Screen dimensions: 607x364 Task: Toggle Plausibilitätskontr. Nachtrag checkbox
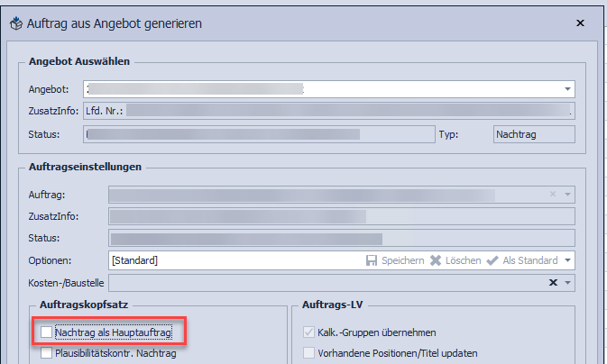coord(46,354)
